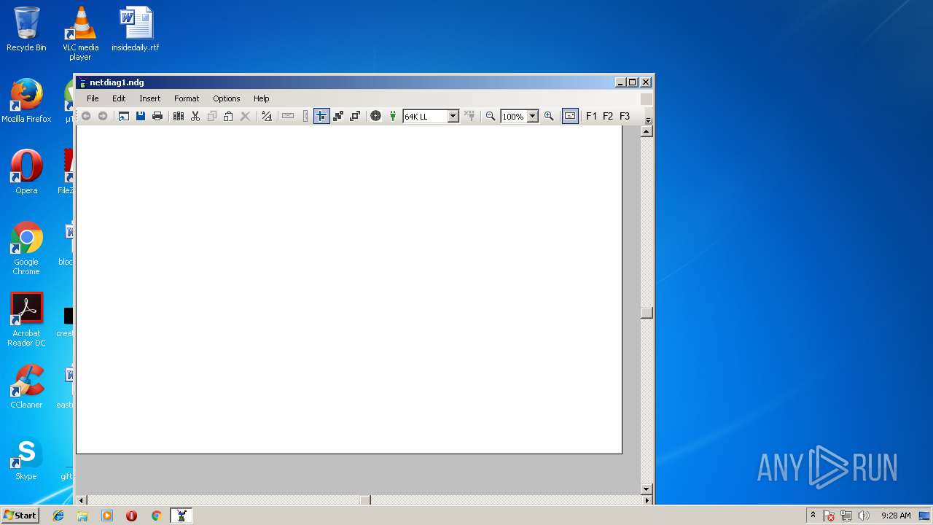Viewport: 933px width, 525px height.
Task: Insert a node with the round globe icon
Action: pyautogui.click(x=375, y=116)
